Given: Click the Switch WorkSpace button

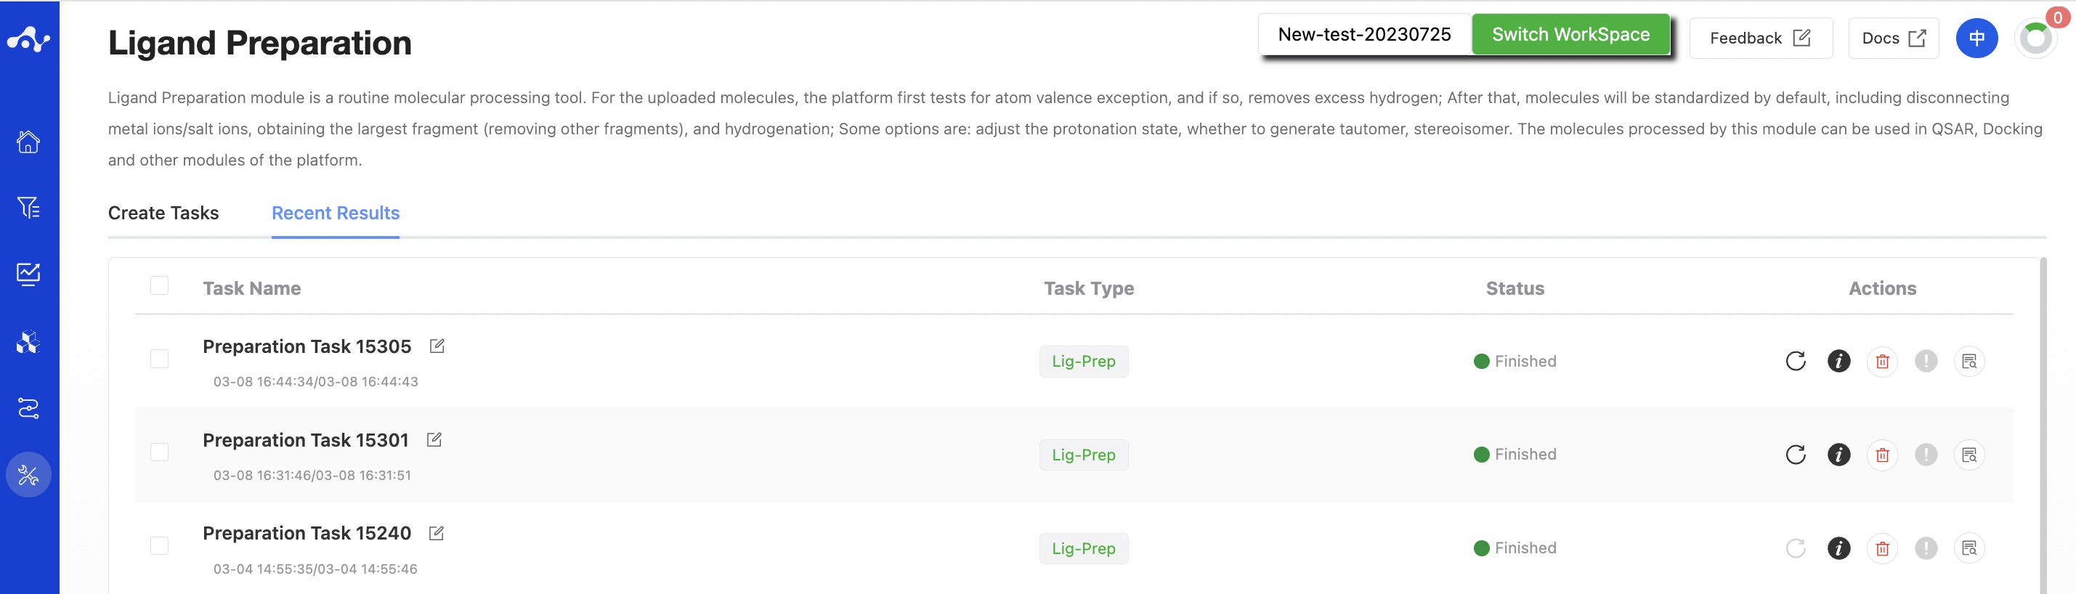Looking at the screenshot, I should click(1570, 35).
